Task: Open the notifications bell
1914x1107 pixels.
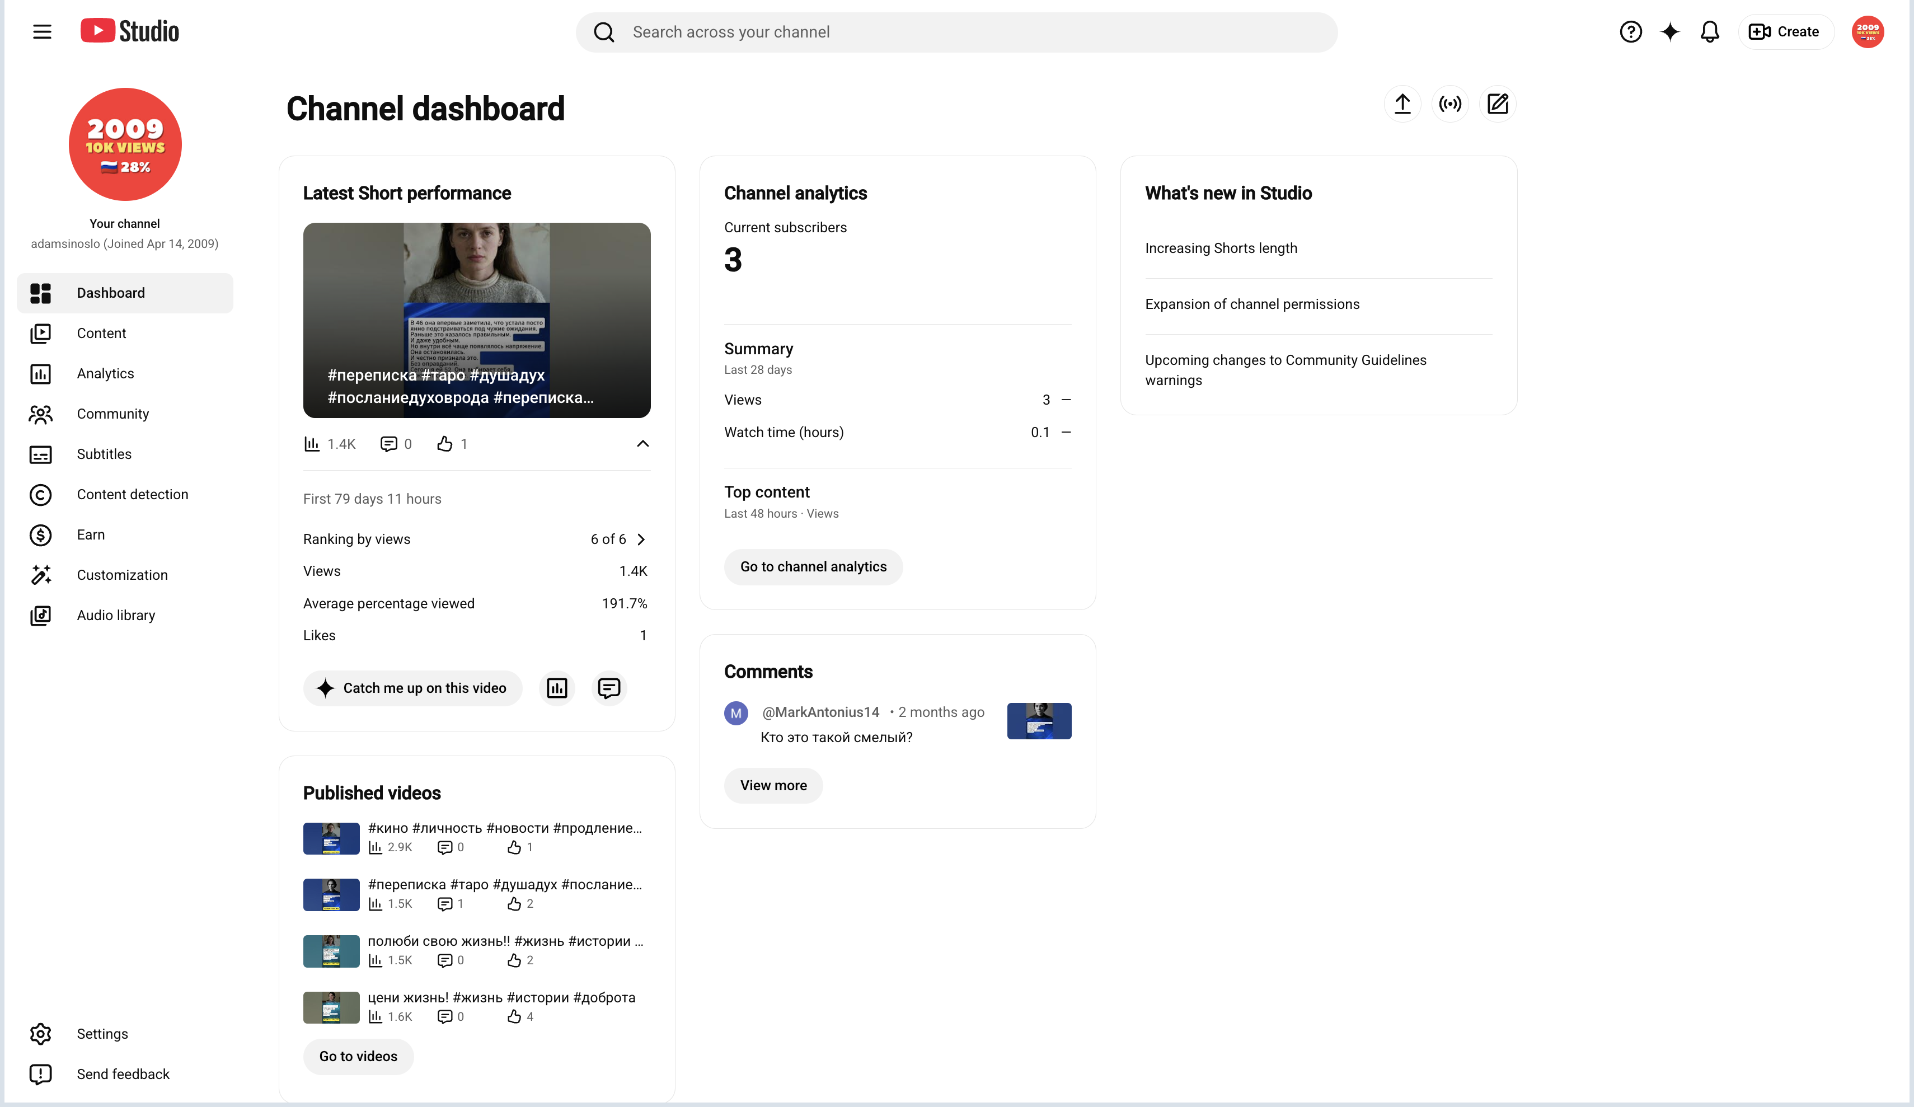Action: click(1709, 32)
